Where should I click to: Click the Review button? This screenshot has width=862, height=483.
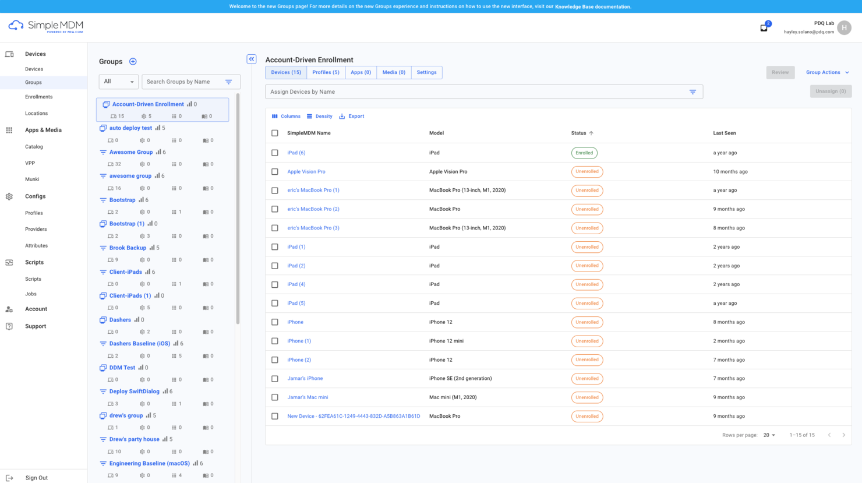780,73
